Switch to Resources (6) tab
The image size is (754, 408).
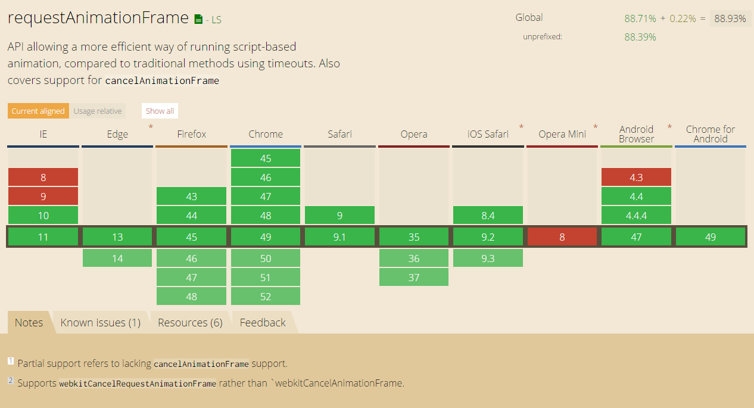point(190,322)
